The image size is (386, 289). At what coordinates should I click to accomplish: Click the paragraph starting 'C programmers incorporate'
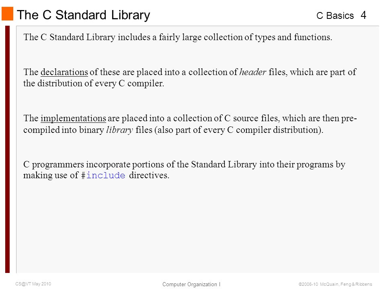coord(184,170)
